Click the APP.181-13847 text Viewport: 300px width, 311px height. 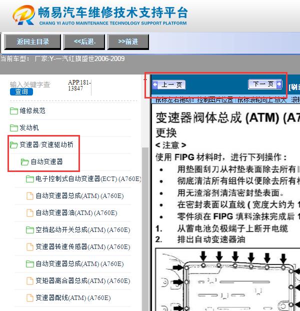[x=79, y=85]
